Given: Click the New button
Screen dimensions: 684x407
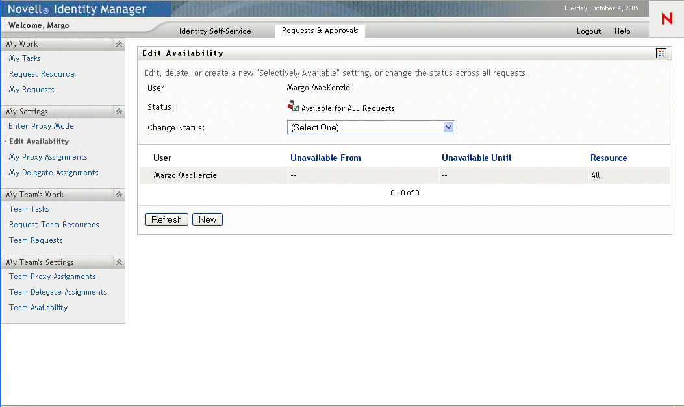Looking at the screenshot, I should [x=208, y=219].
